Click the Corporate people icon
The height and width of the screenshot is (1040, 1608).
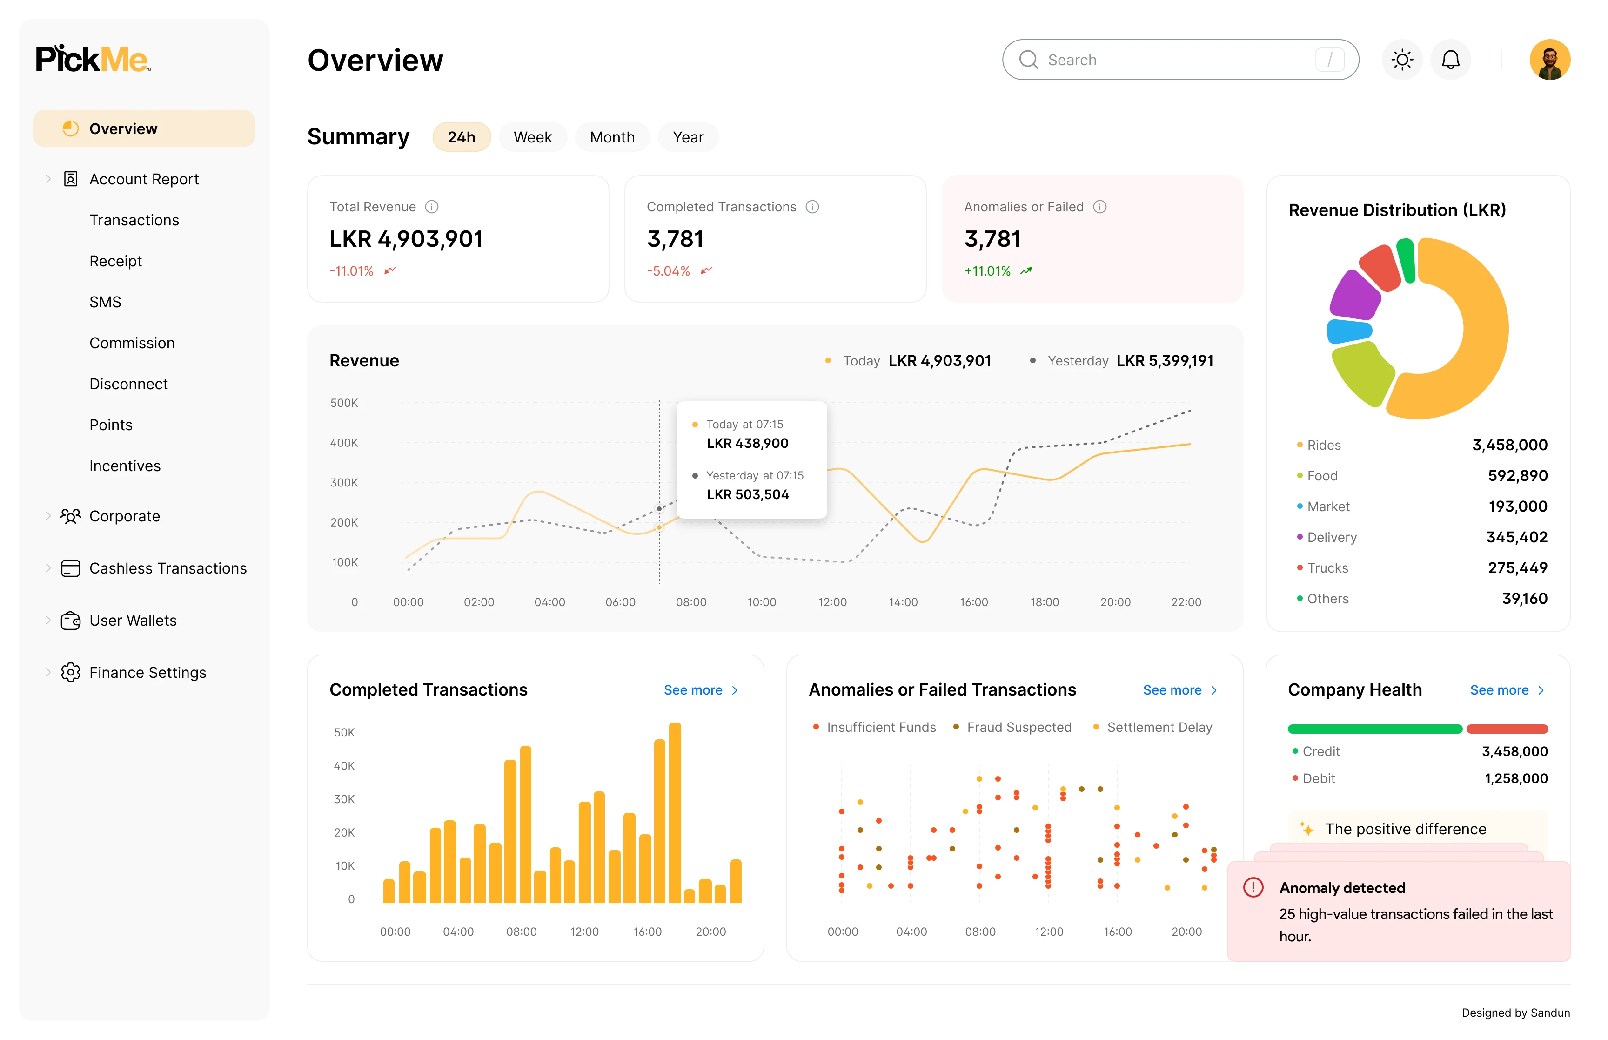(x=70, y=516)
